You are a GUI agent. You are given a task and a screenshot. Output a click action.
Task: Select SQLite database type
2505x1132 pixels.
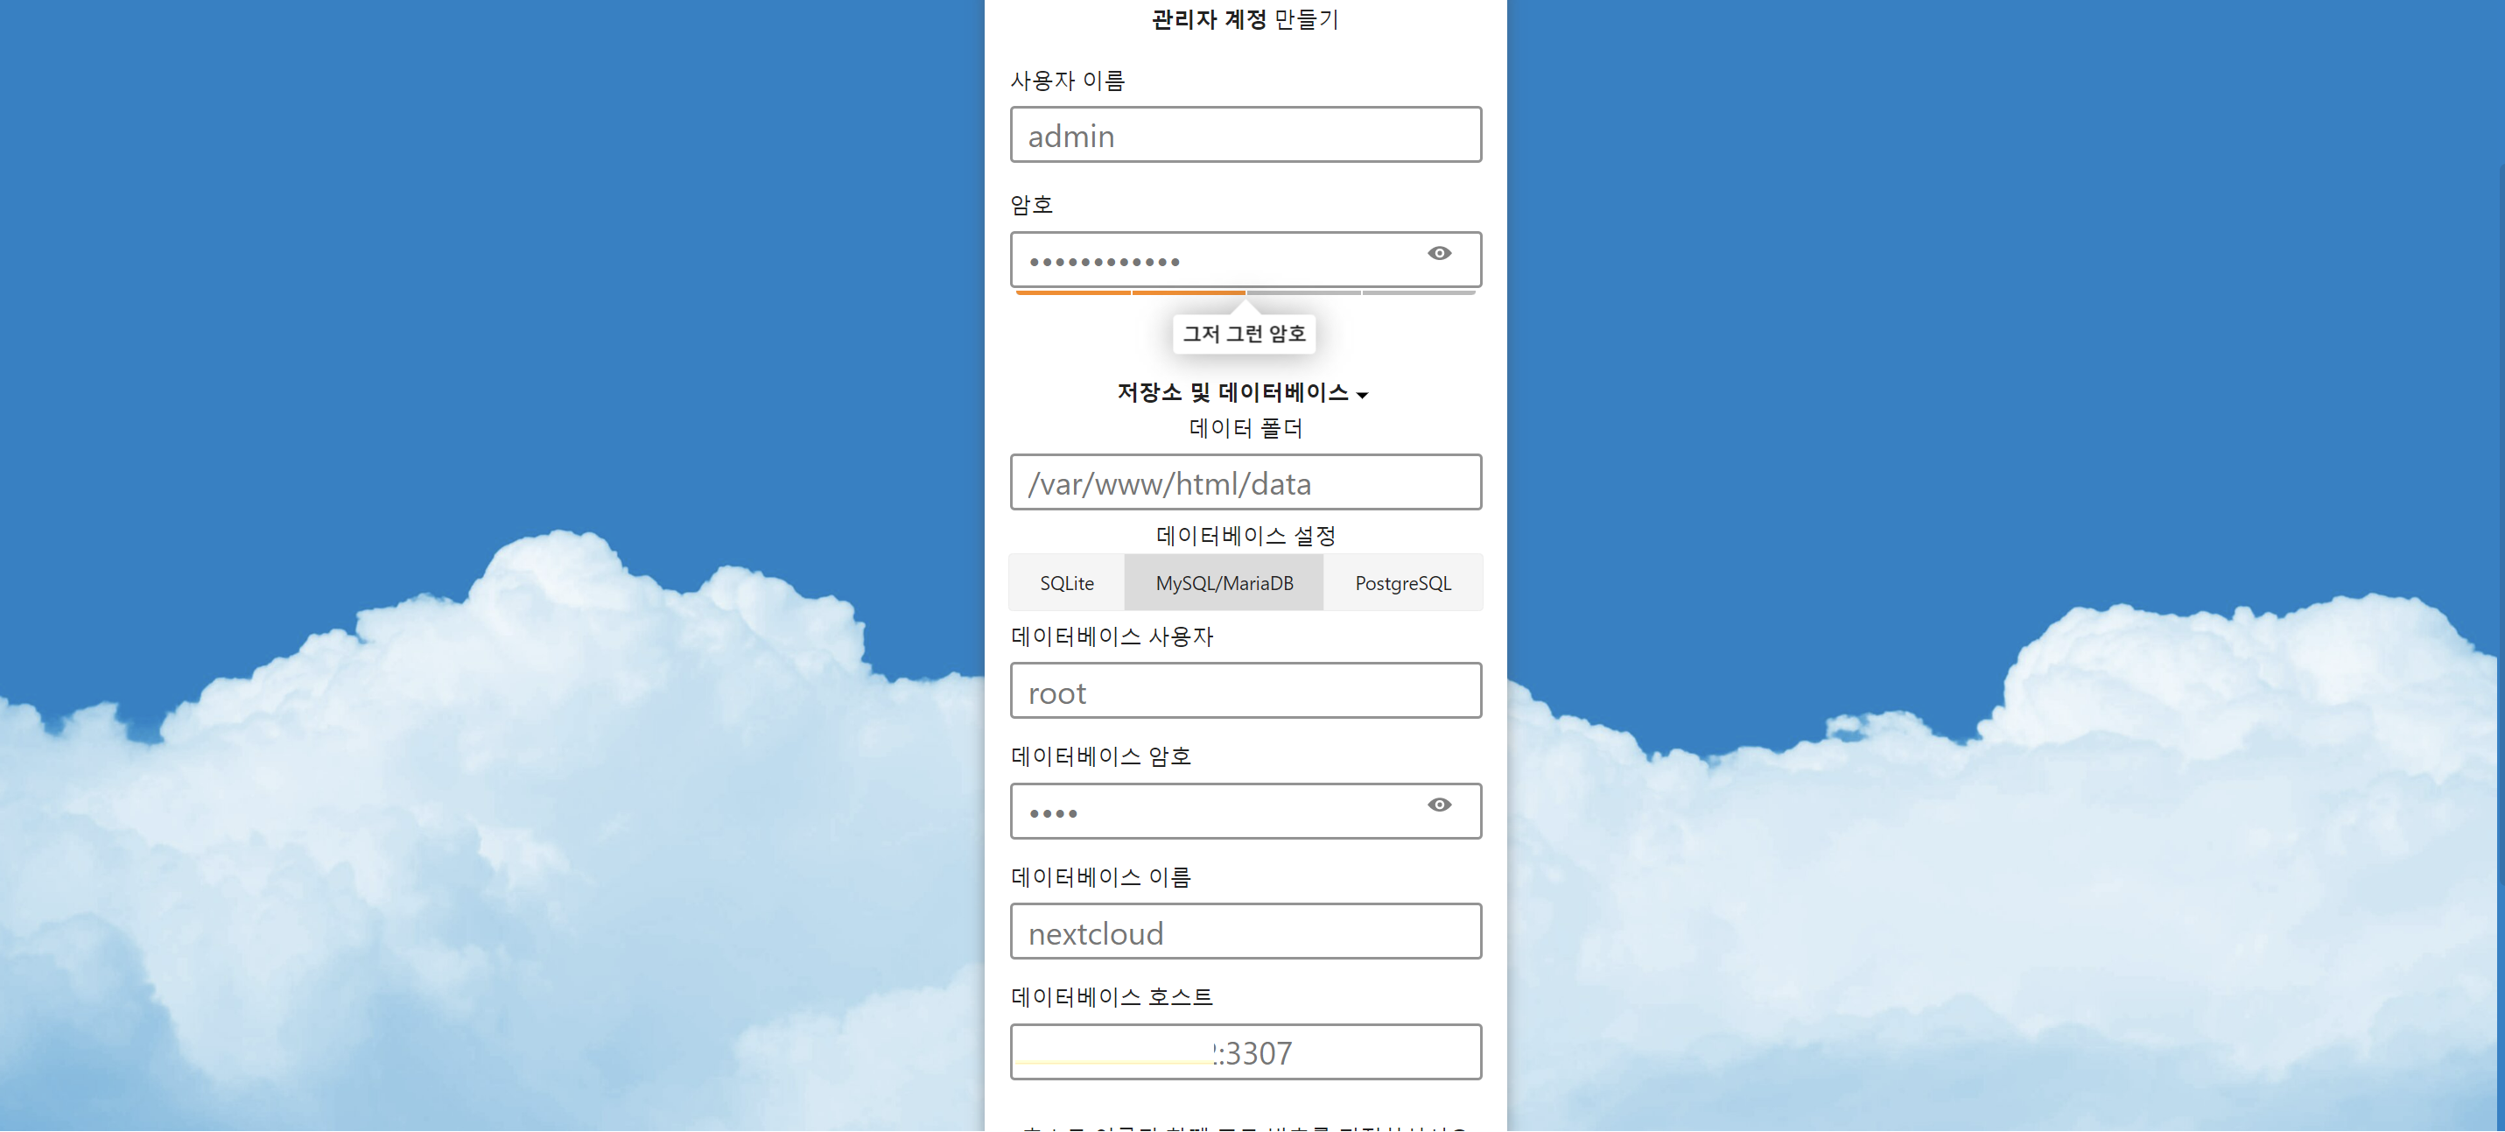1067,582
